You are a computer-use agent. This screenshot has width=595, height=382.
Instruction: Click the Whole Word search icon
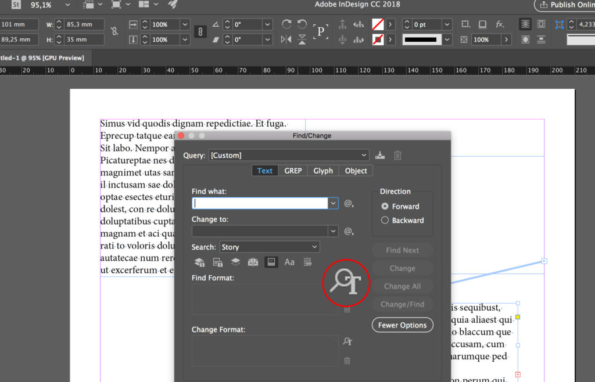[307, 262]
